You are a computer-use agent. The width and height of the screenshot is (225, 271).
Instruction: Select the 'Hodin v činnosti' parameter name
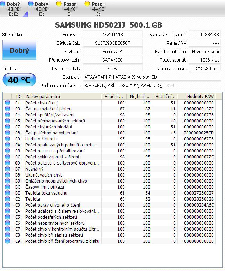tap(41, 139)
